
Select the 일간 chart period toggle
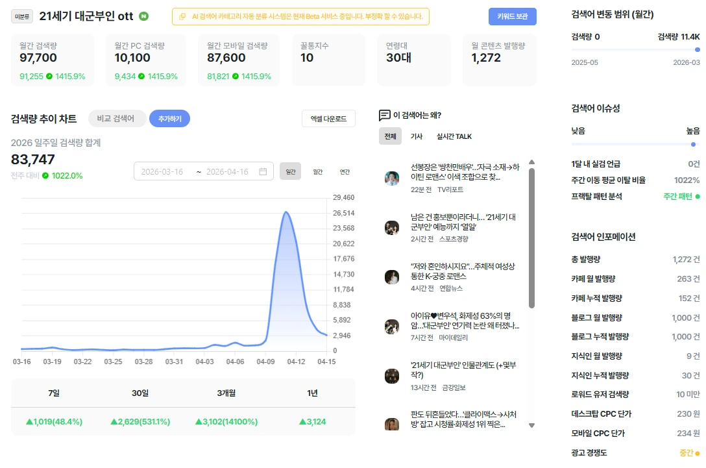(291, 171)
